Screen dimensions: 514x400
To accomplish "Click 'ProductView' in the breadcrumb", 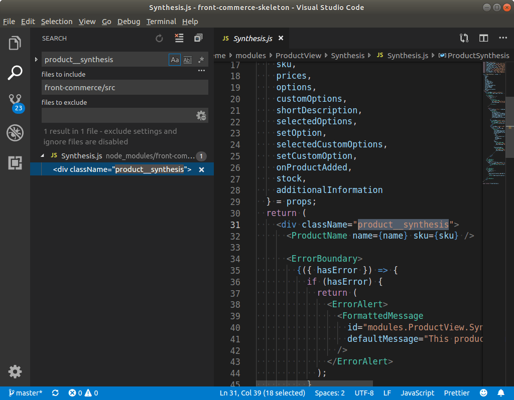I will pos(298,56).
